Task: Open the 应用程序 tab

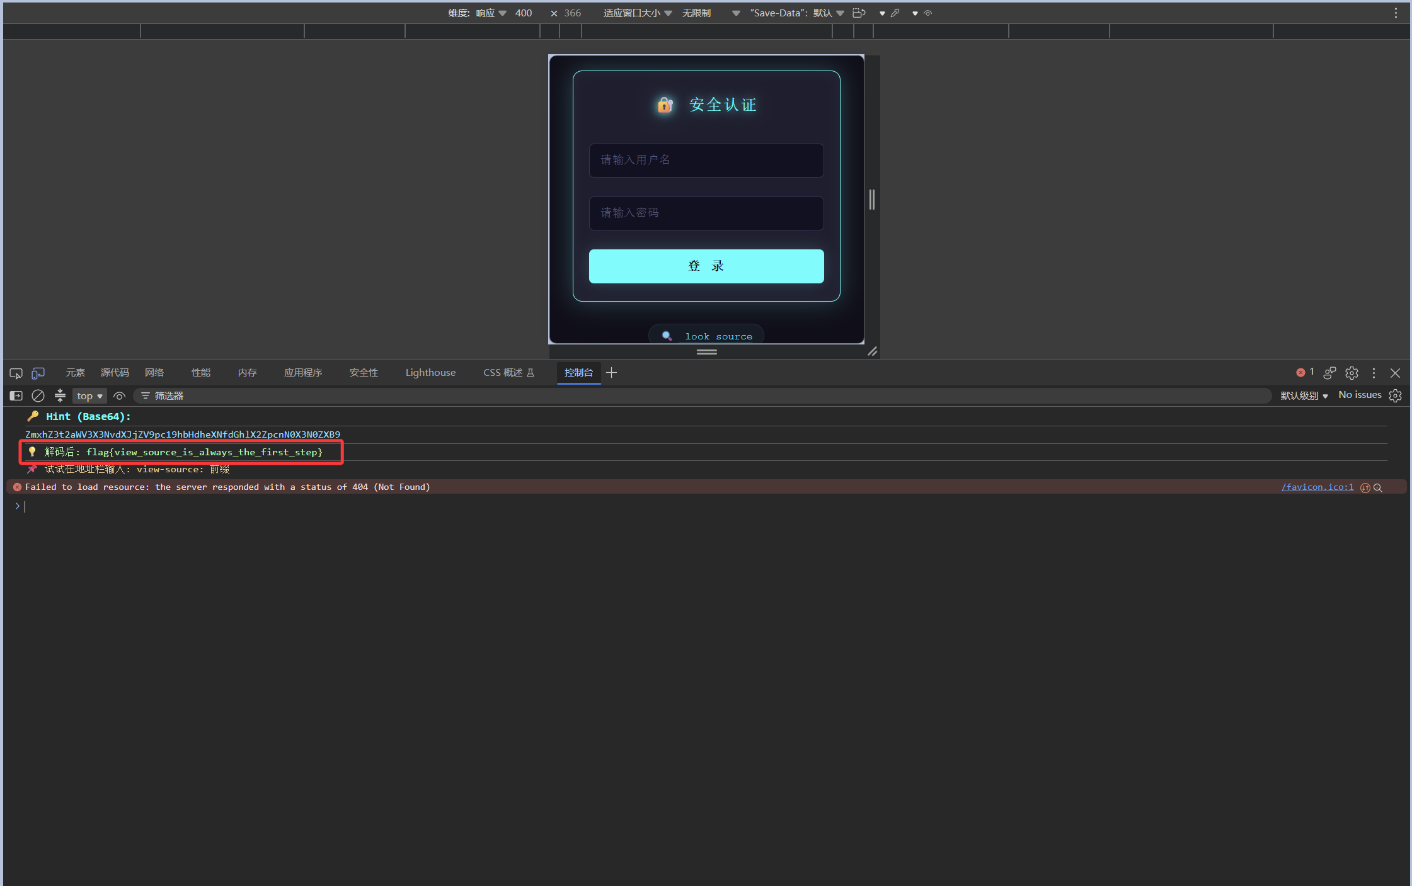Action: coord(303,373)
